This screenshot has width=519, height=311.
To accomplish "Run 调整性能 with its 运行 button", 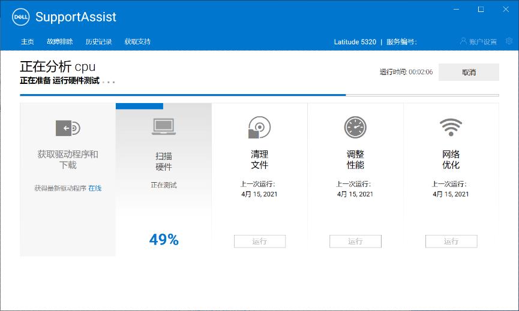I will (x=355, y=241).
